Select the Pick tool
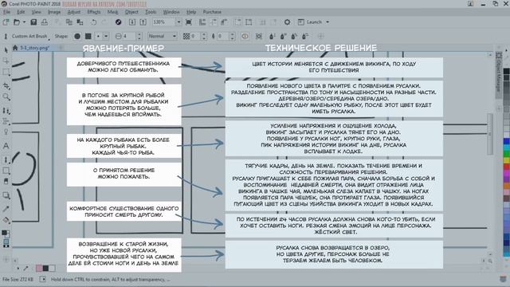The width and height of the screenshot is (510, 287). (x=6, y=49)
